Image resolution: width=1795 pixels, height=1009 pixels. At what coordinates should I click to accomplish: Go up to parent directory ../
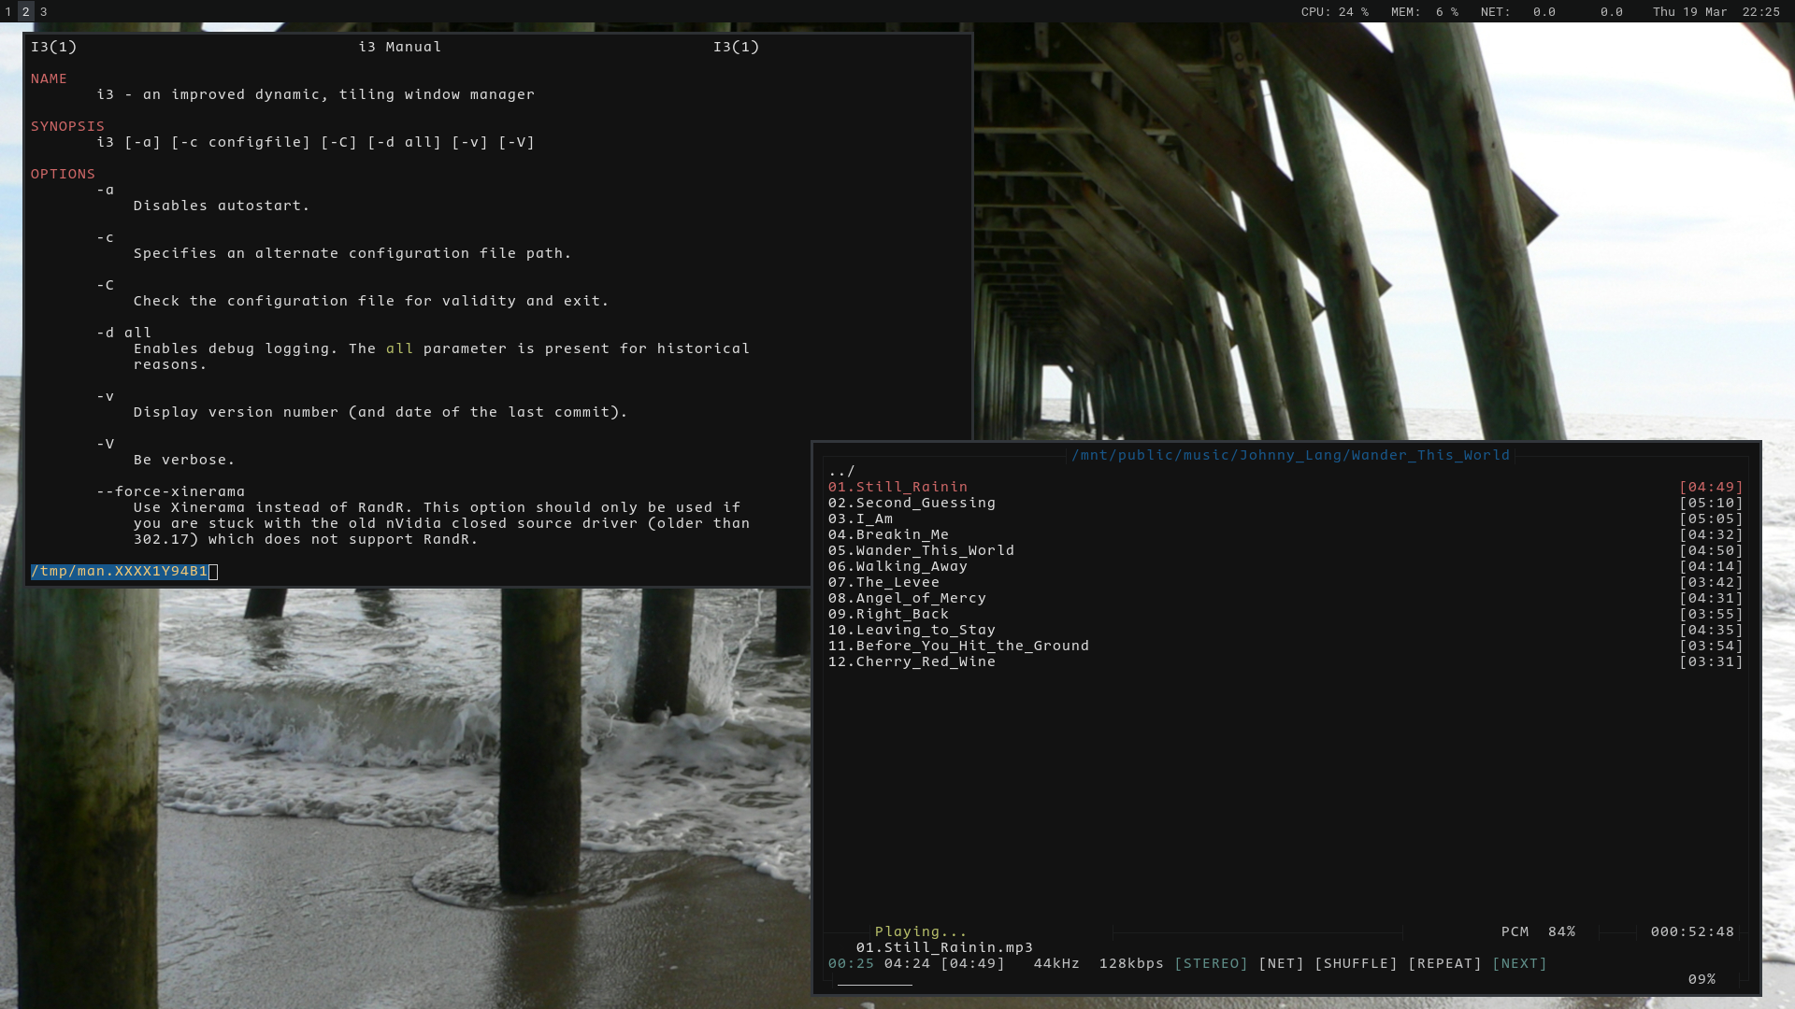pyautogui.click(x=841, y=471)
